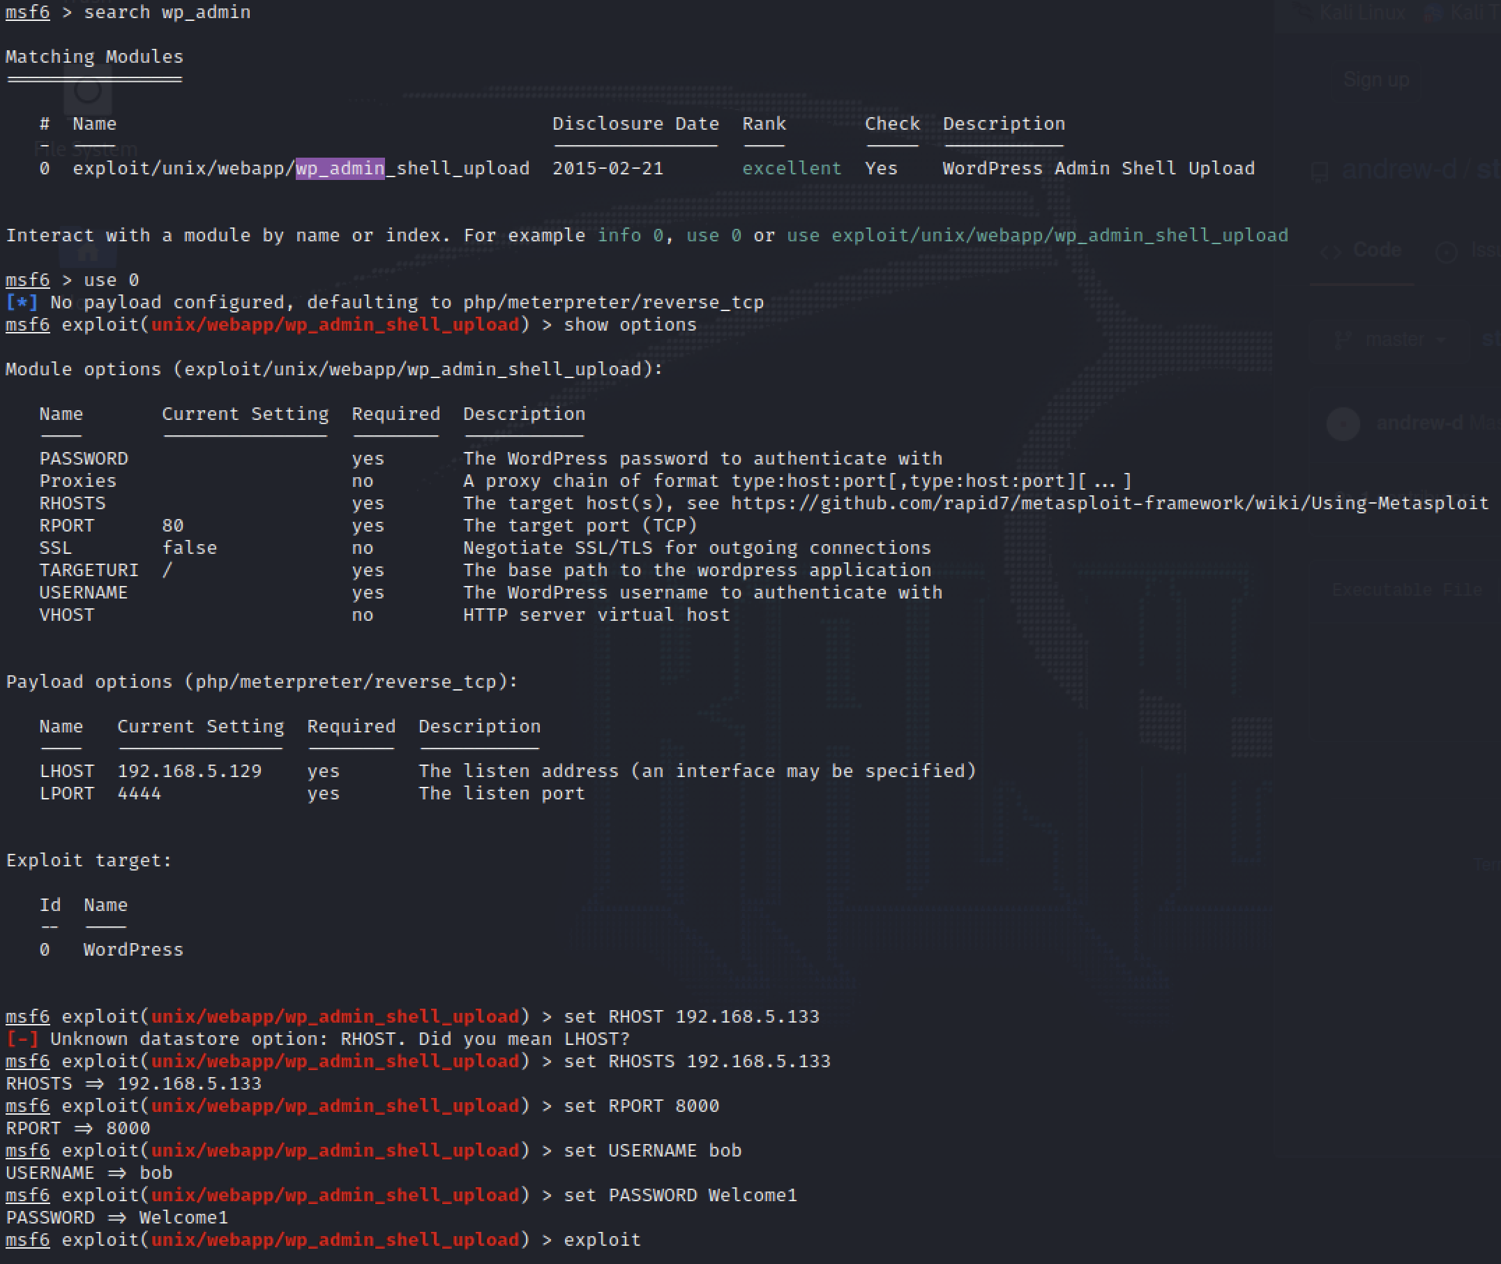Click the 'WordPress' exploit target name
The height and width of the screenshot is (1264, 1501).
133,950
